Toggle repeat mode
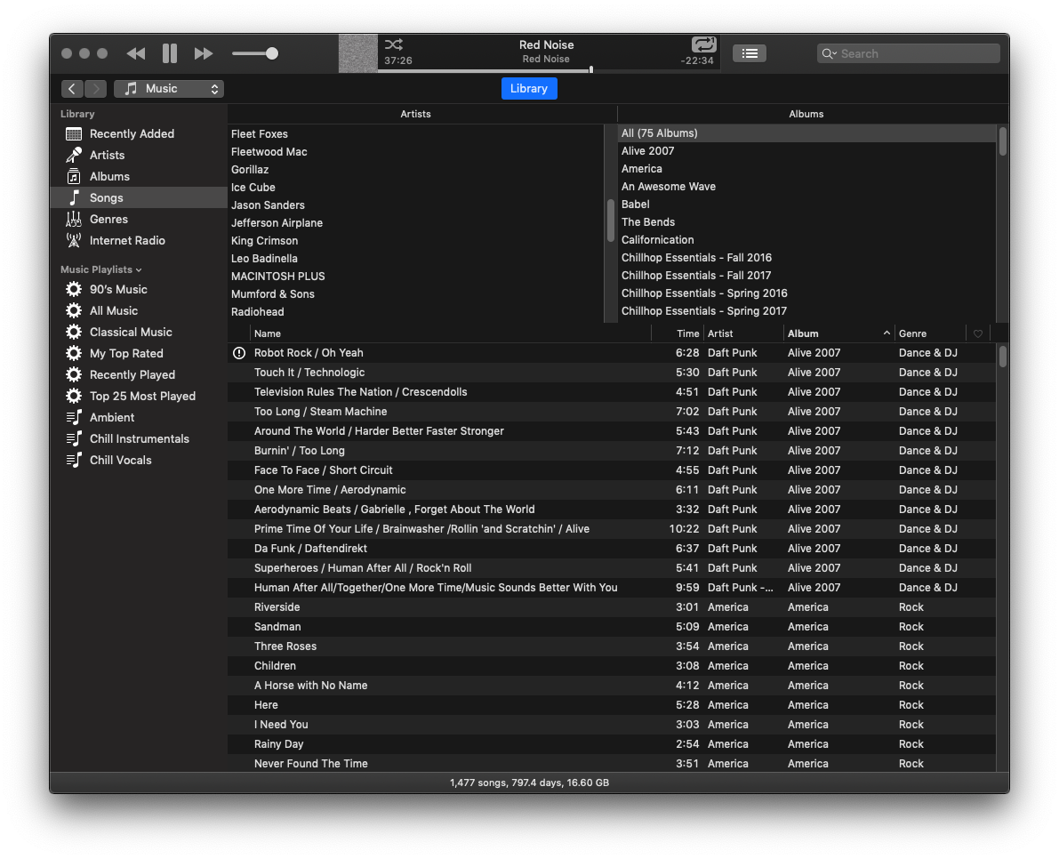The width and height of the screenshot is (1059, 859). (703, 44)
